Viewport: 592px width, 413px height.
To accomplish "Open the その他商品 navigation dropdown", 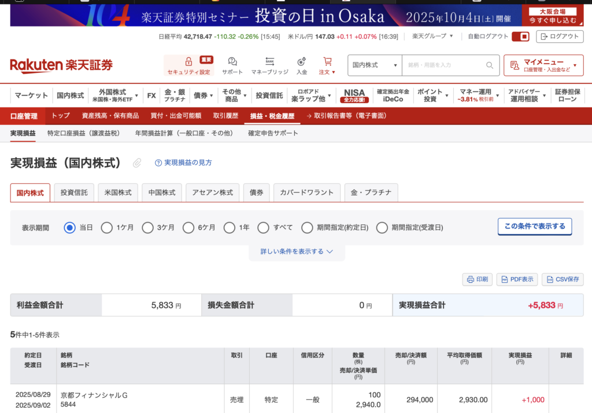I will click(234, 95).
